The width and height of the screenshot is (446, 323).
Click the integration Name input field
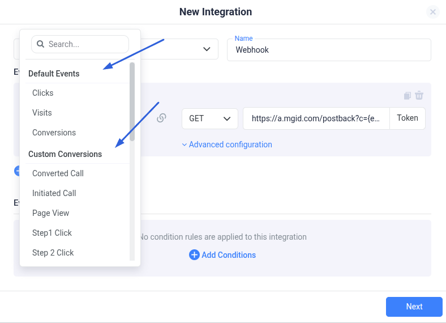pos(329,50)
